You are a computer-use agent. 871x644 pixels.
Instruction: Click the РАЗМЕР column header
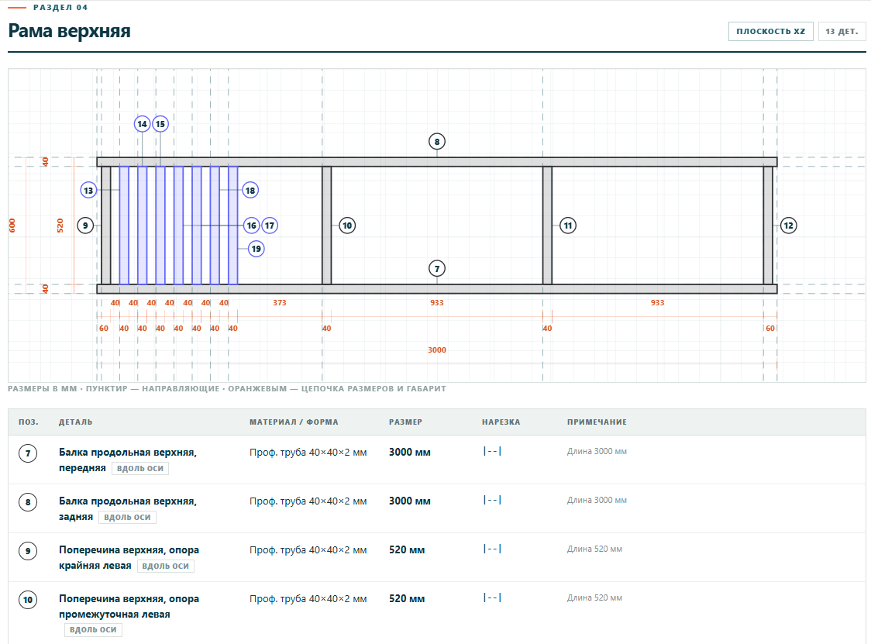[405, 422]
